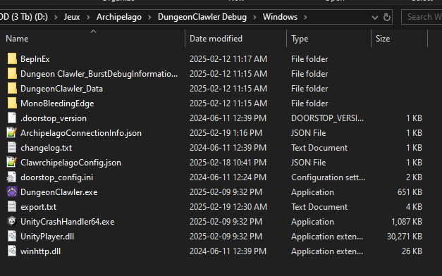Click the Configuration sett... type cell
442x276 pixels.
coord(328,177)
